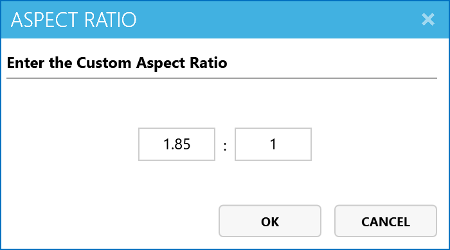Screen dimensions: 450x250
Task: Click the horizontal divider under the heading
Action: click(222, 78)
